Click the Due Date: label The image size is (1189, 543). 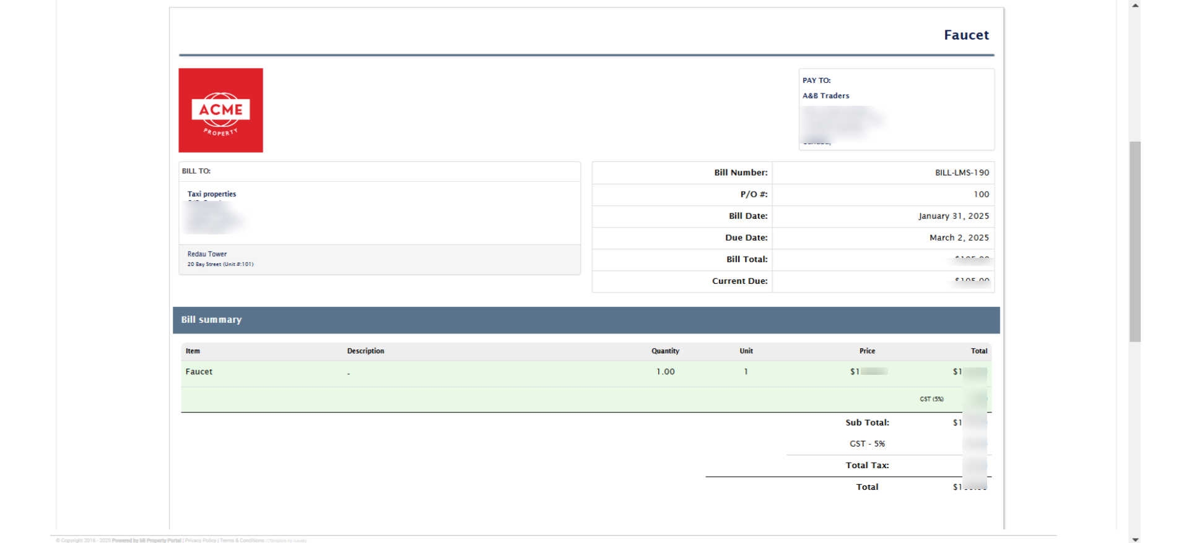coord(746,237)
